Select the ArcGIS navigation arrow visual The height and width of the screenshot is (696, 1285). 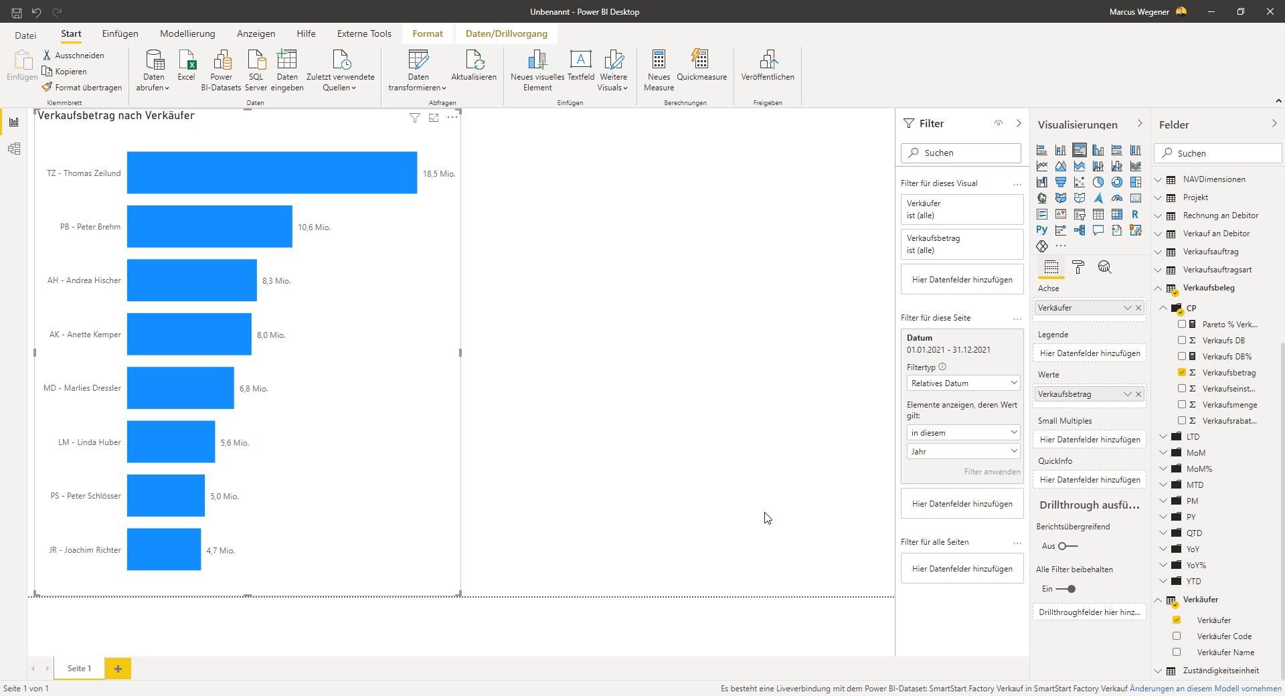(x=1098, y=198)
